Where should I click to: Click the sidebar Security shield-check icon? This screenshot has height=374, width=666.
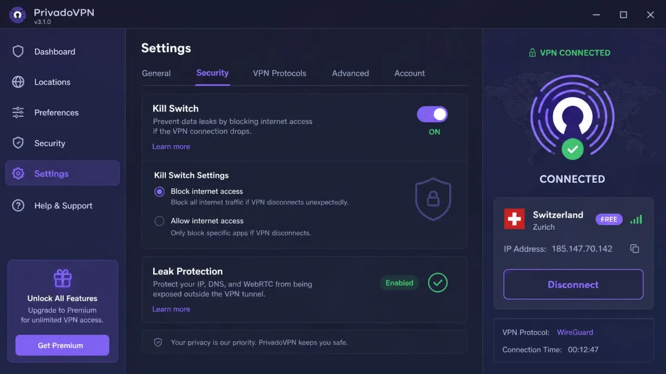coord(18,143)
